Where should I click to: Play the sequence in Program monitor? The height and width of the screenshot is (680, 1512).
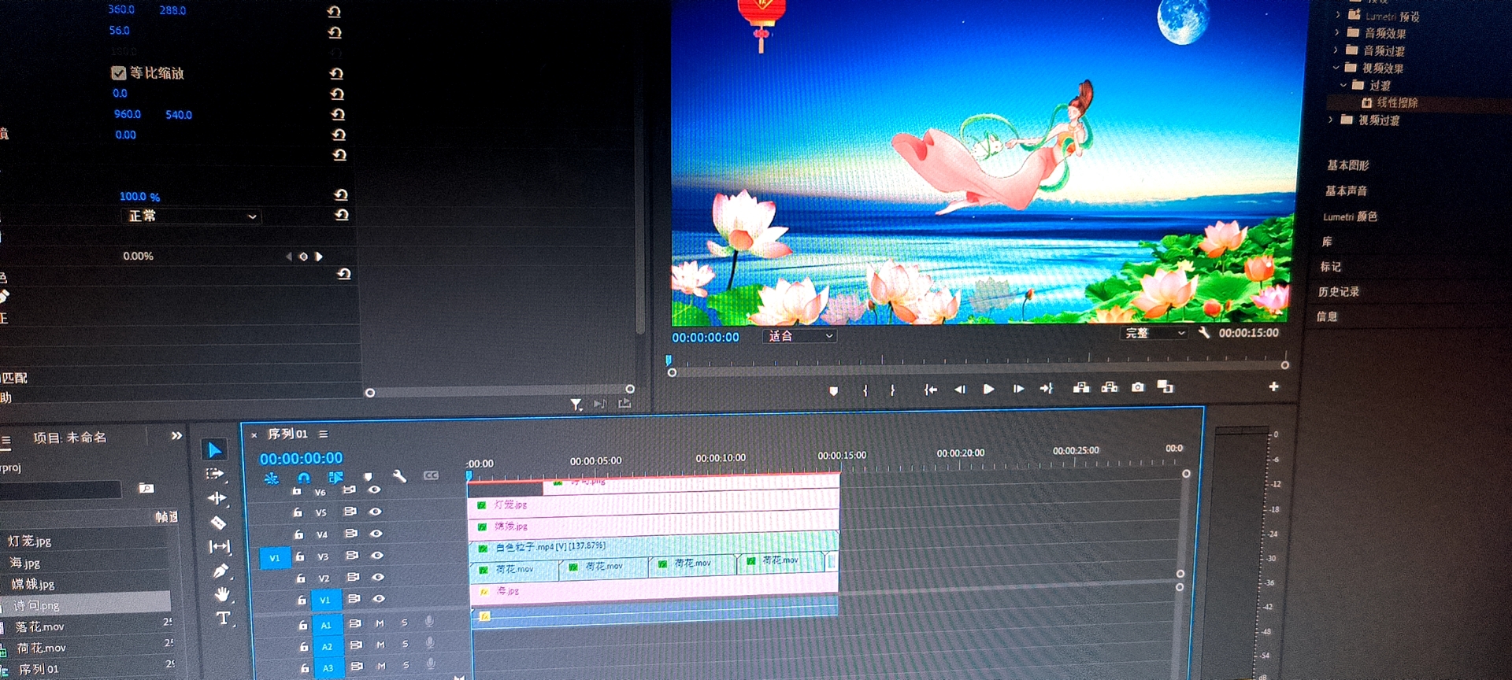coord(988,389)
